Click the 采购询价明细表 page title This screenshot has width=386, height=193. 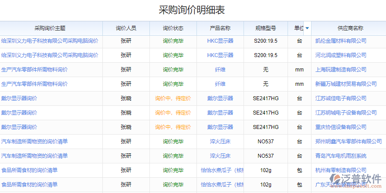point(192,10)
